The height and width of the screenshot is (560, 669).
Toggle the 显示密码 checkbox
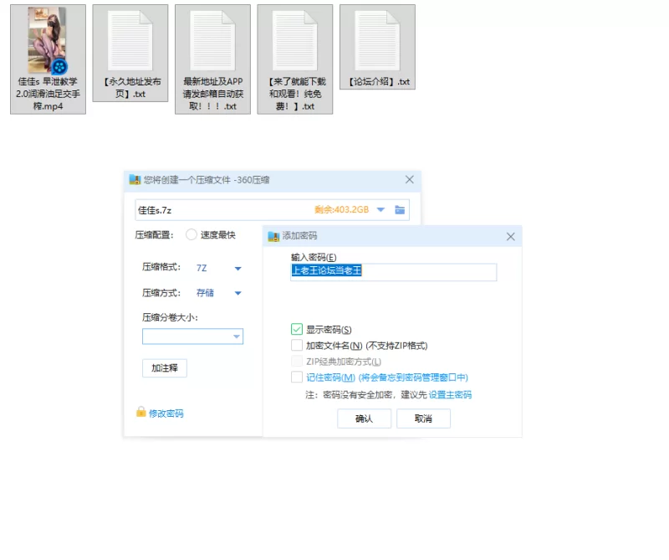[x=297, y=329]
